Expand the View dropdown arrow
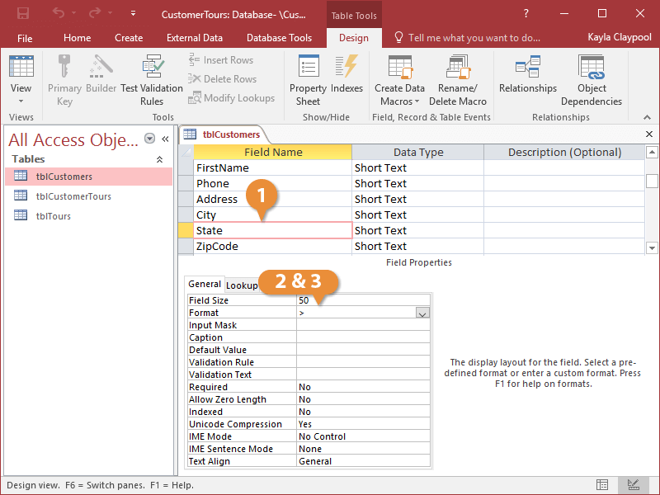The width and height of the screenshot is (660, 495). tap(21, 101)
